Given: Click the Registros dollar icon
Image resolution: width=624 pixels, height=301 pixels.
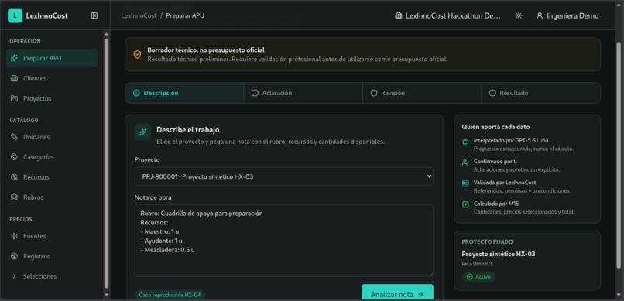Looking at the screenshot, I should coord(15,256).
